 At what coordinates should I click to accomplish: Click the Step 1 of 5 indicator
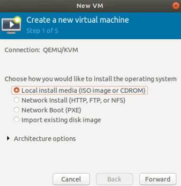(42, 31)
